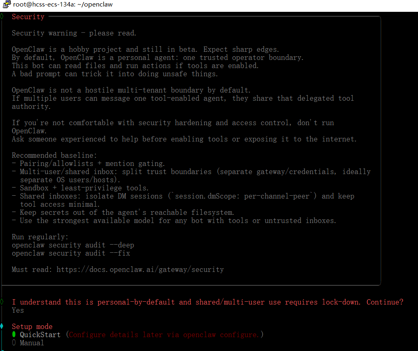
Task: Click 'OpenClaw is a hobby project' line
Action: coord(145,49)
